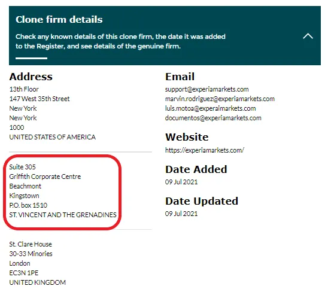Click the Kingstown address line

point(24,196)
